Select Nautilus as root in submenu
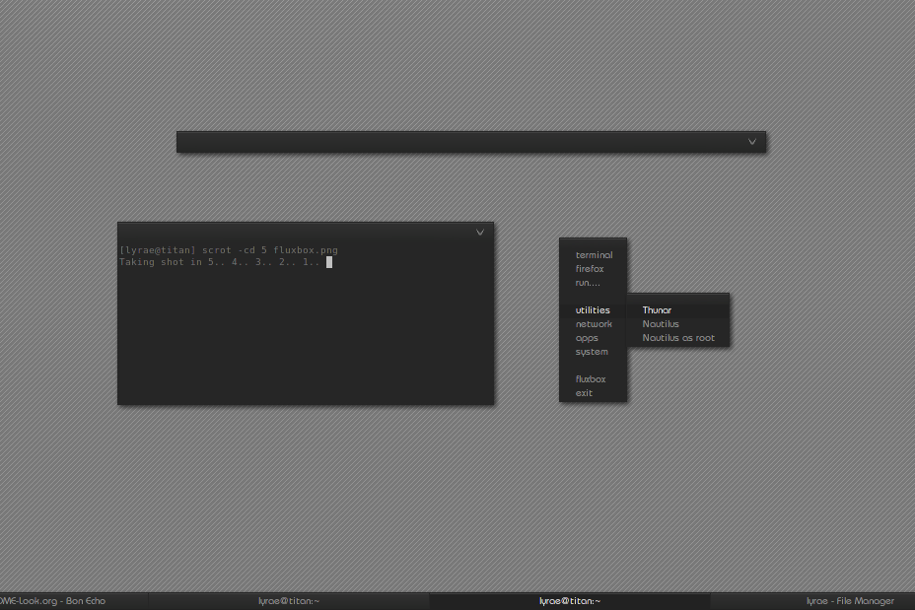The image size is (915, 610). tap(678, 338)
